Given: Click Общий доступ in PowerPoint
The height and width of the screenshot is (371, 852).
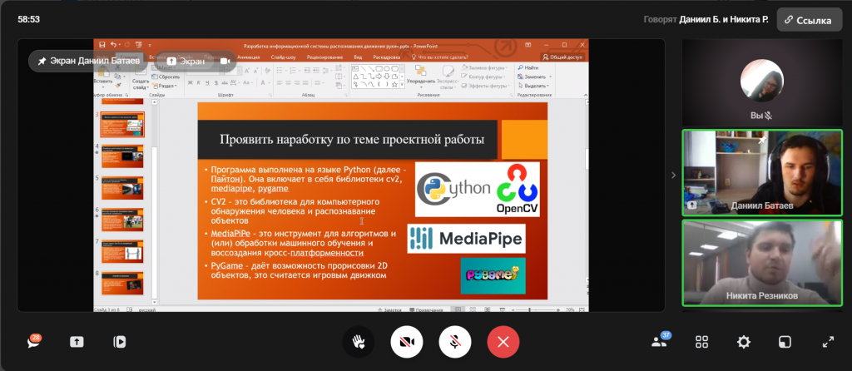Looking at the screenshot, I should coord(562,57).
